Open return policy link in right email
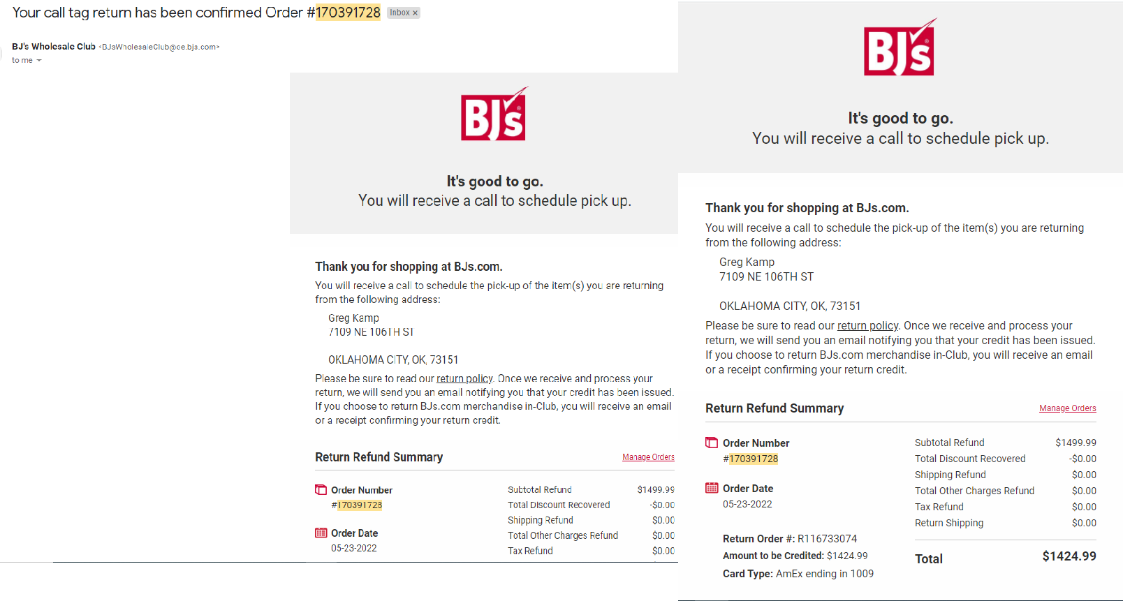Viewport: 1123px width, 601px height. pyautogui.click(x=867, y=325)
